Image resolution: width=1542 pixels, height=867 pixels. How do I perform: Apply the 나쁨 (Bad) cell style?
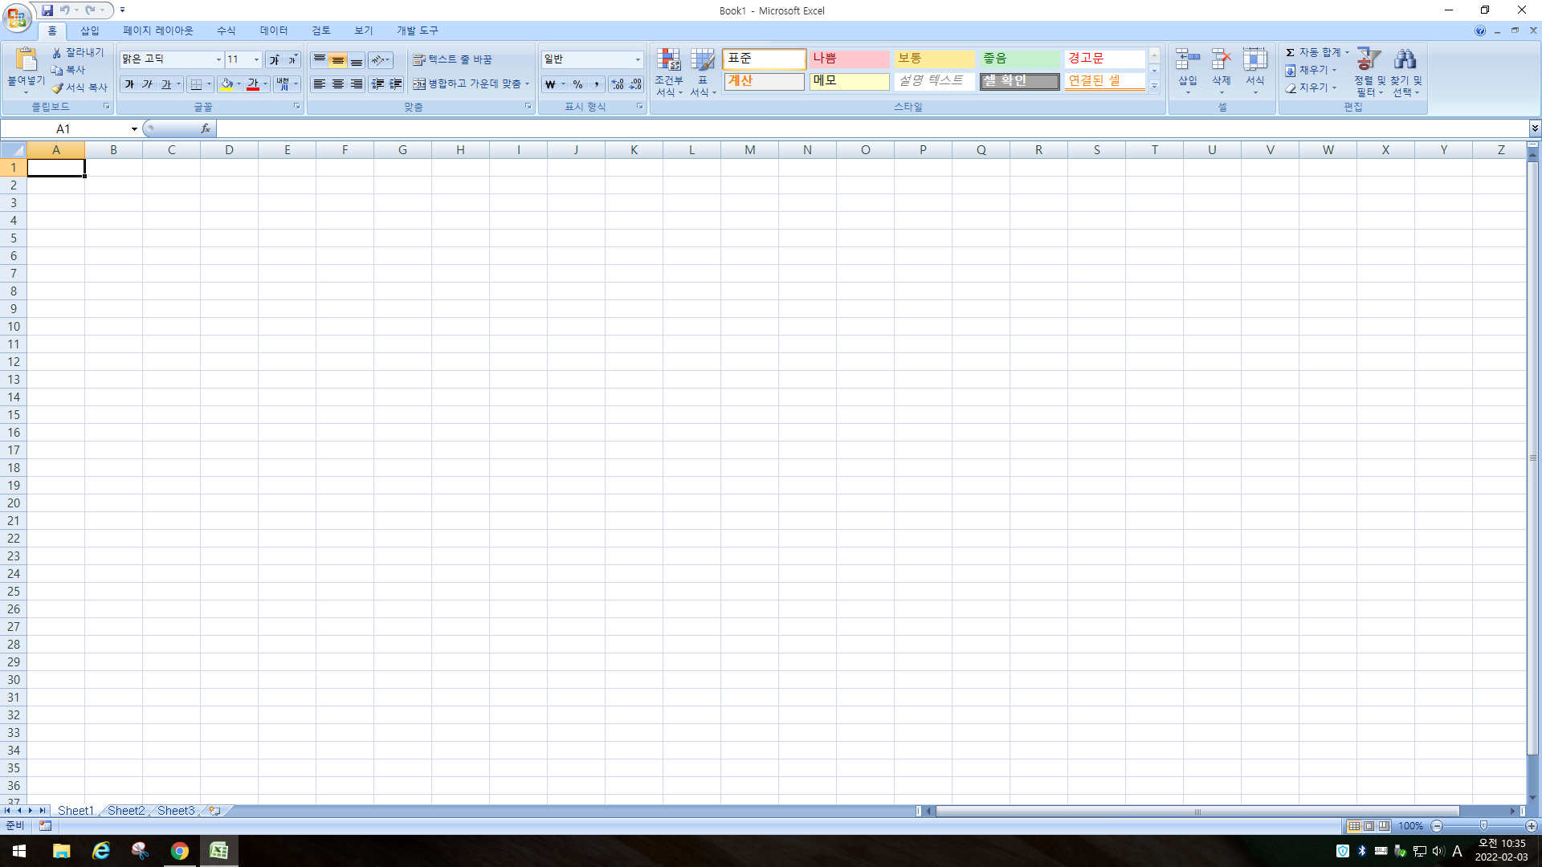[x=848, y=59]
